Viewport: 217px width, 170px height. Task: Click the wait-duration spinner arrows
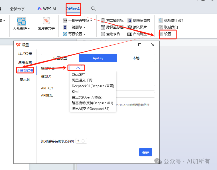pos(83,141)
